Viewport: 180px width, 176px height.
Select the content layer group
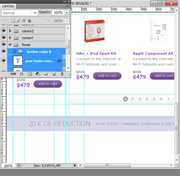(36, 38)
